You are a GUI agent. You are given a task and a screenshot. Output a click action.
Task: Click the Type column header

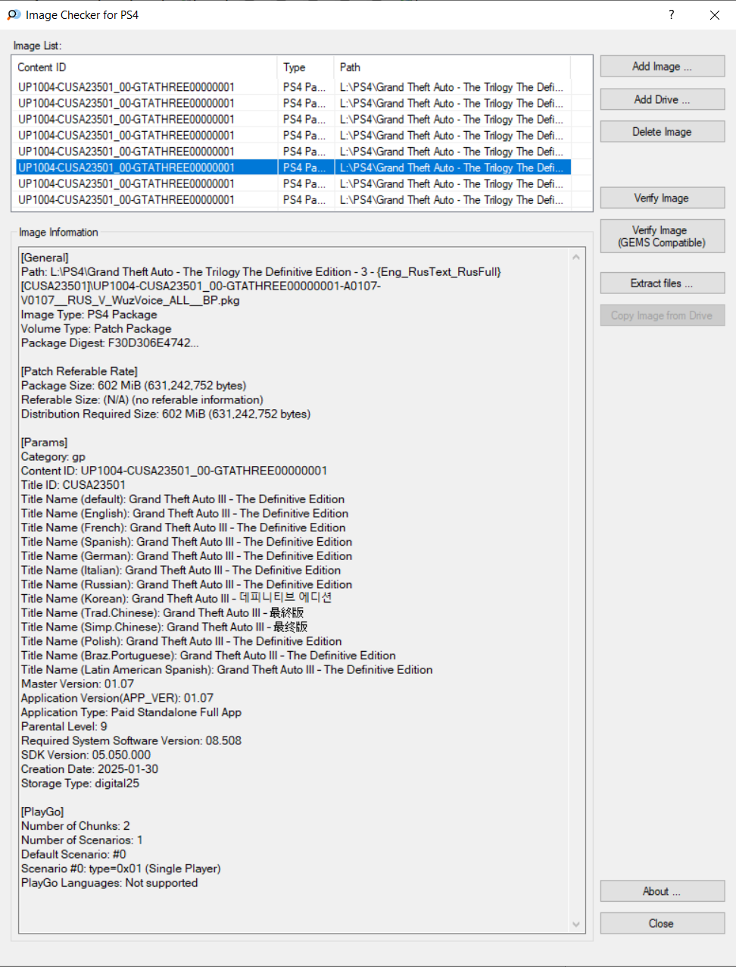coord(306,67)
